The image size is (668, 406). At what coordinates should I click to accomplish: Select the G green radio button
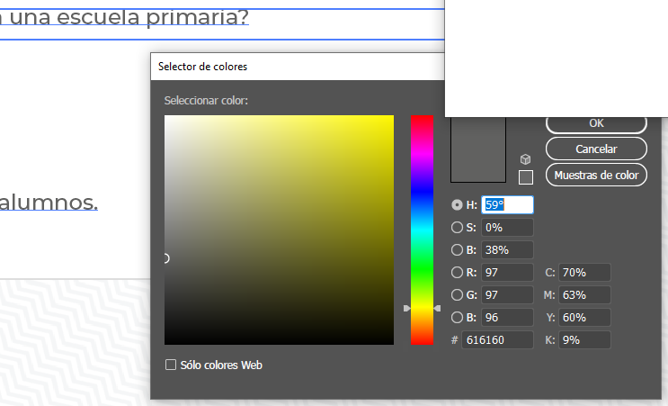click(x=457, y=294)
